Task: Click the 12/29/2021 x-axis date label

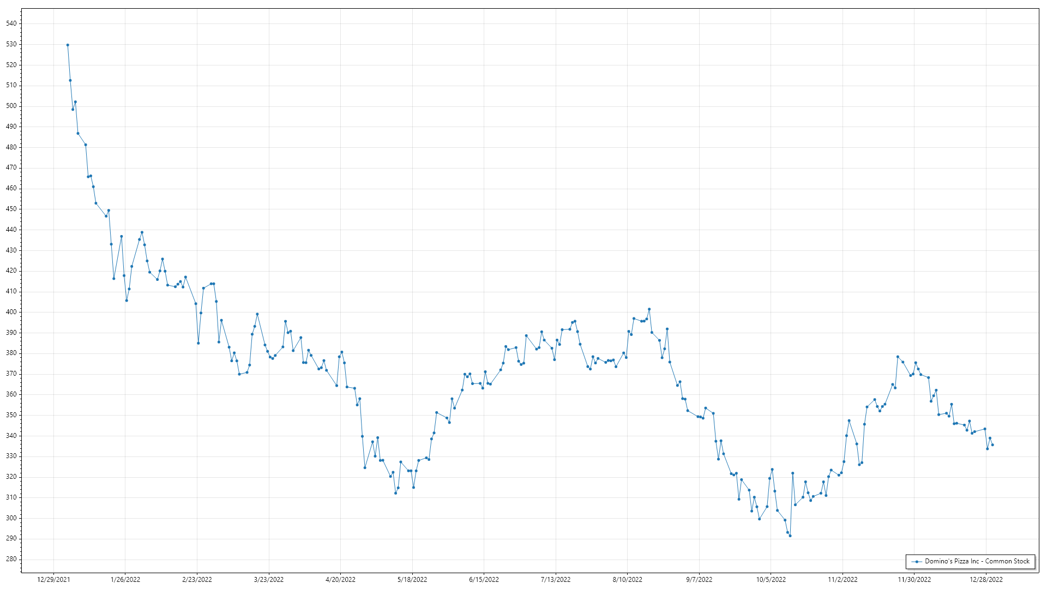Action: coord(53,580)
